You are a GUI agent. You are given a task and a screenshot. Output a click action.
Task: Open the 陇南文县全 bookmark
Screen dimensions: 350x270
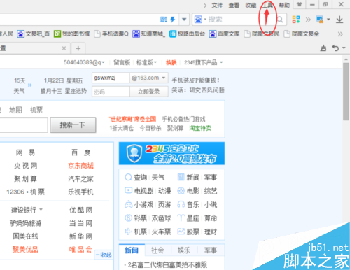(302, 34)
